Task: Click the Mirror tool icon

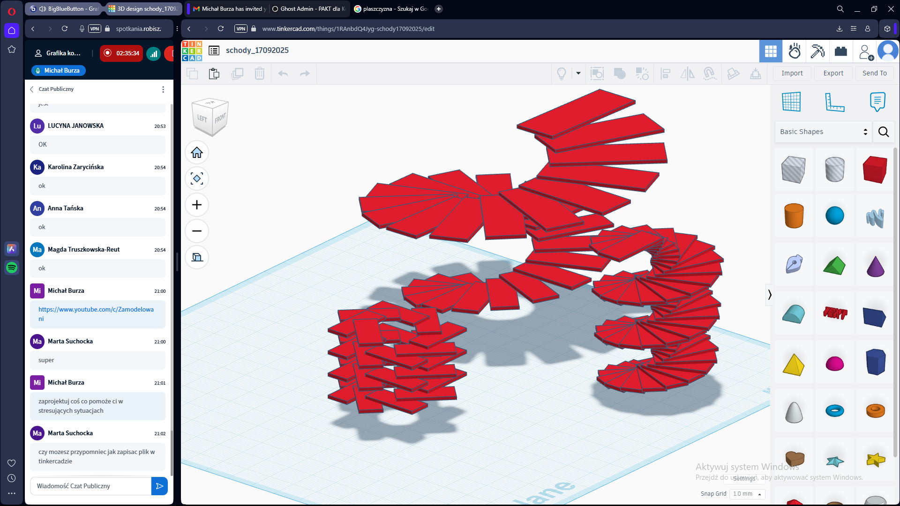Action: (x=687, y=74)
